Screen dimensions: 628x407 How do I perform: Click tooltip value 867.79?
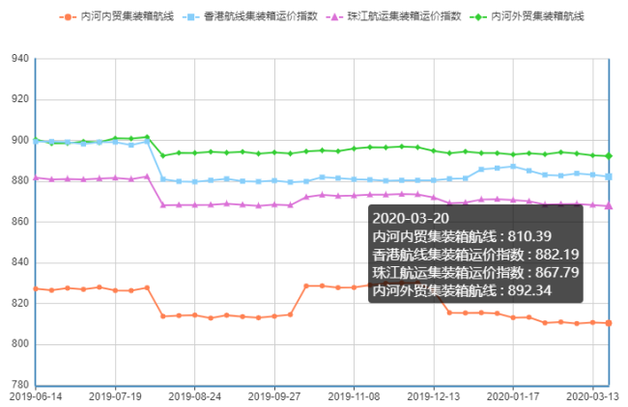click(x=557, y=272)
